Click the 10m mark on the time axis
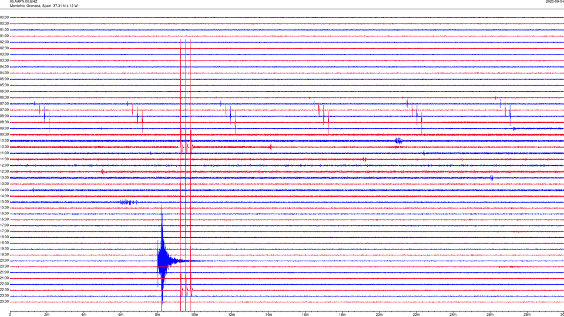Viewport: 564px width, 317px height. (x=194, y=315)
